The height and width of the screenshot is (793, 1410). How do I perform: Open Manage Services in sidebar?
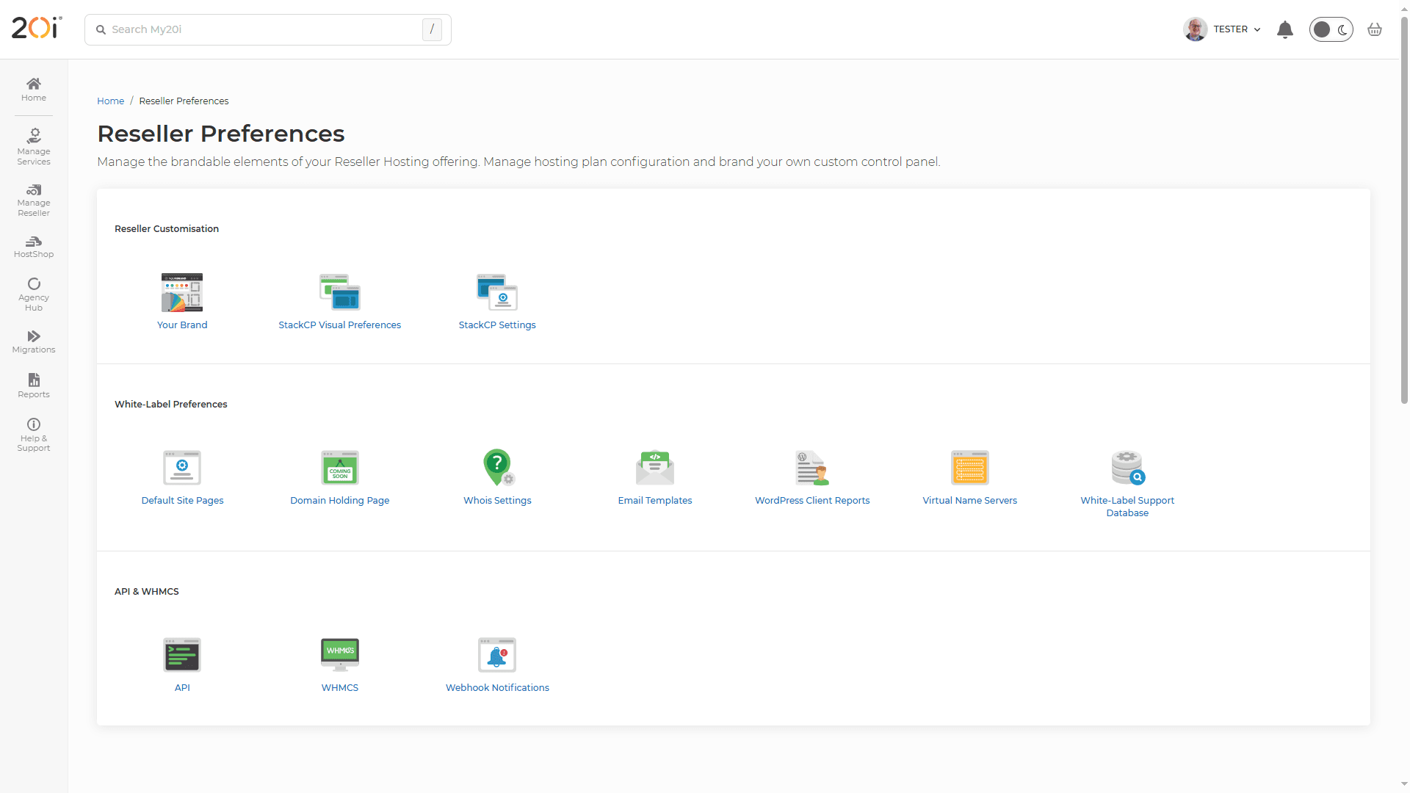tap(34, 147)
